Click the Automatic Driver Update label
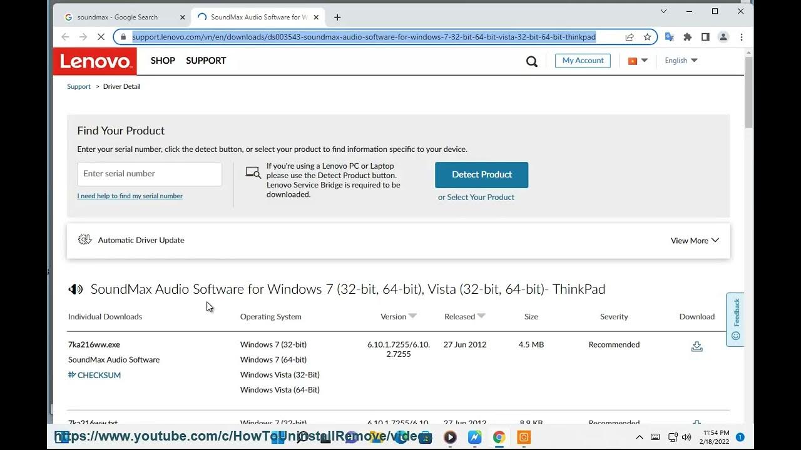The width and height of the screenshot is (801, 450). point(141,241)
